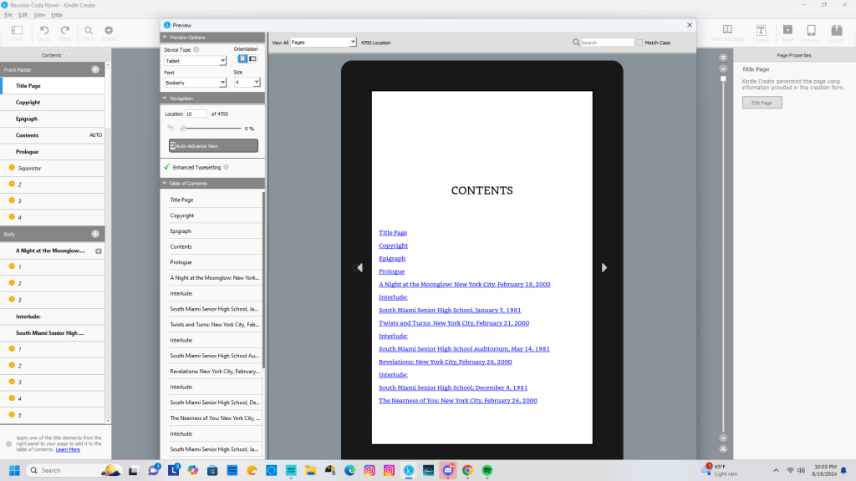Open the Edit menu
Screen dimensions: 856x481
(23, 15)
